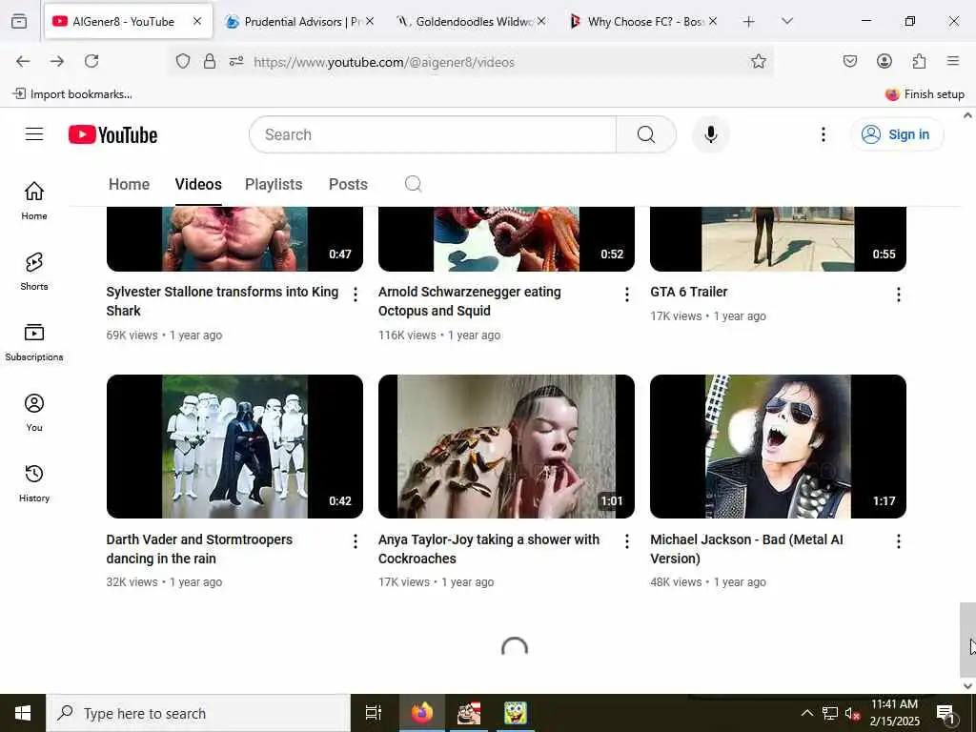Click the site padlock security icon

pyautogui.click(x=210, y=61)
